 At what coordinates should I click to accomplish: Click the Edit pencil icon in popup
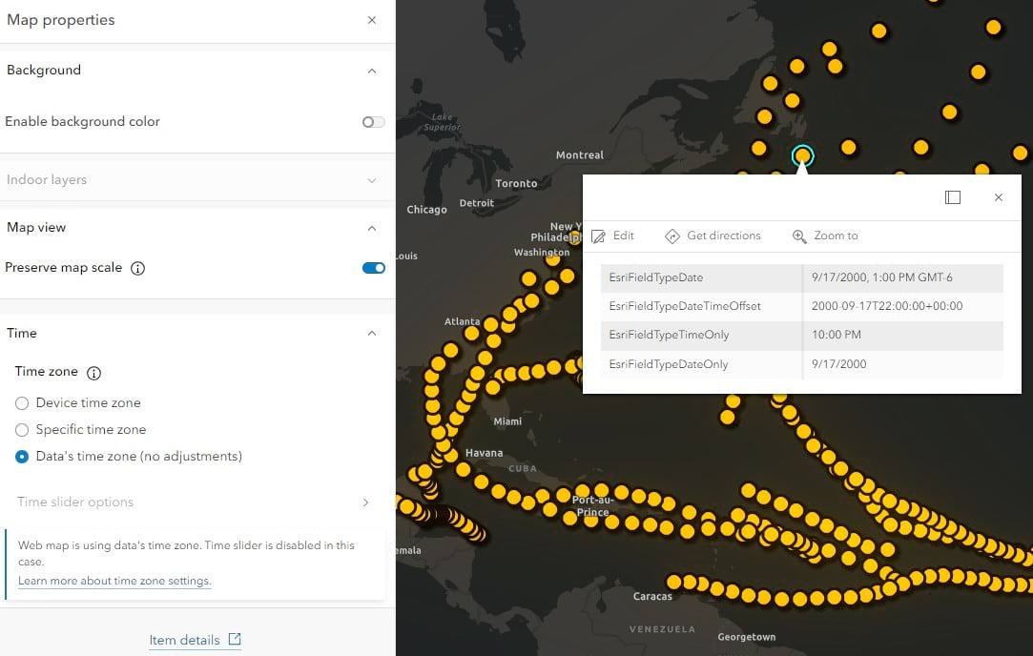click(599, 236)
